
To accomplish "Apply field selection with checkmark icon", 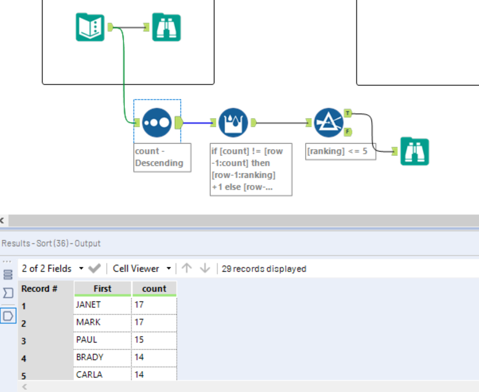I will pos(94,268).
